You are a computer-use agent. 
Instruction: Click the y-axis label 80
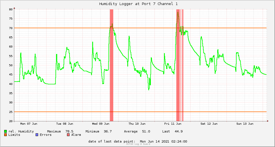(11, 10)
